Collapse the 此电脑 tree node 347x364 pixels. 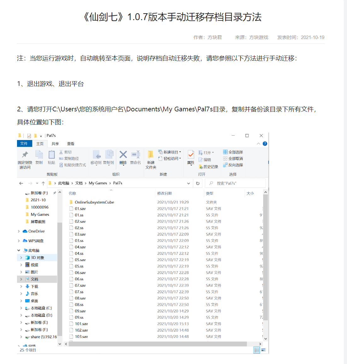pos(19,250)
